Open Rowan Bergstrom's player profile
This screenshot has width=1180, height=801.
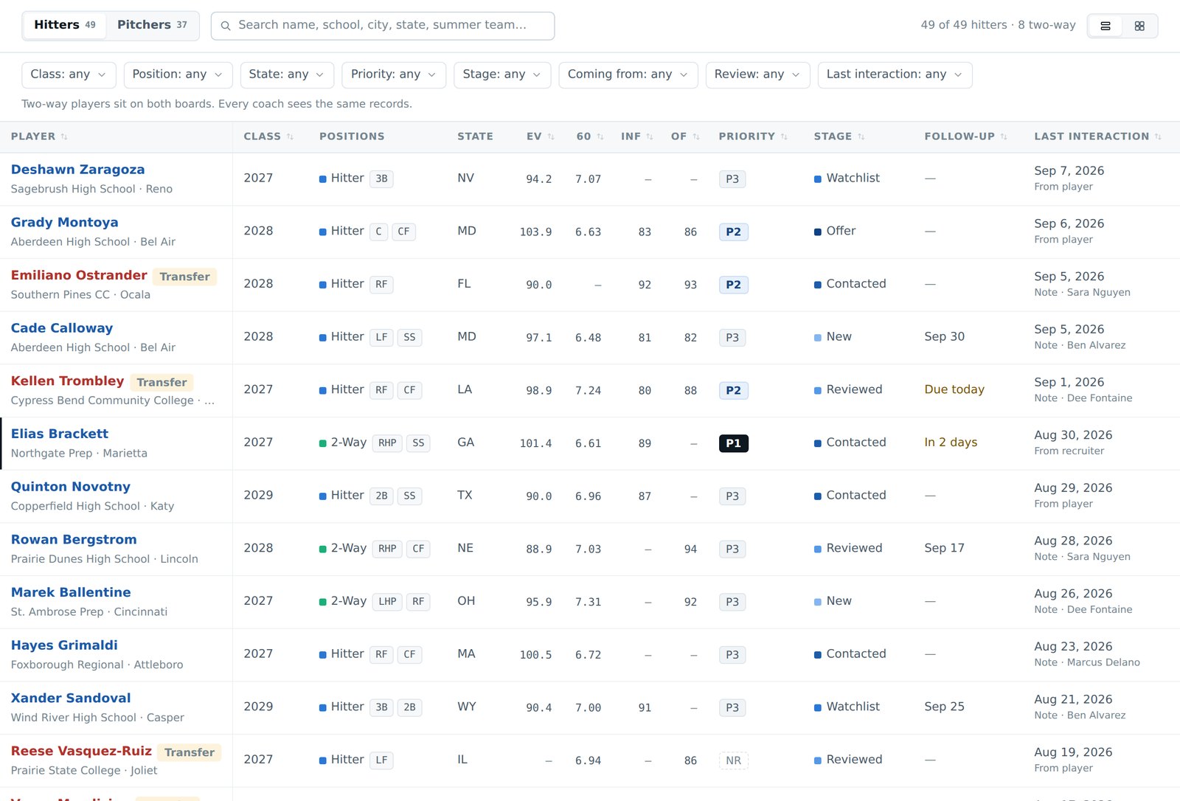[x=74, y=540]
